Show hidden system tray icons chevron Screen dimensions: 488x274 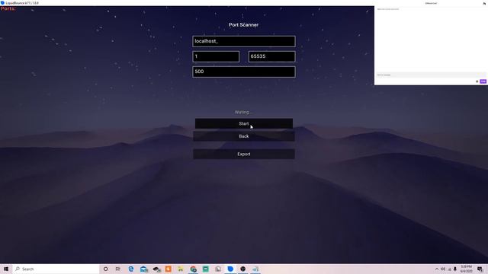[x=437, y=269]
